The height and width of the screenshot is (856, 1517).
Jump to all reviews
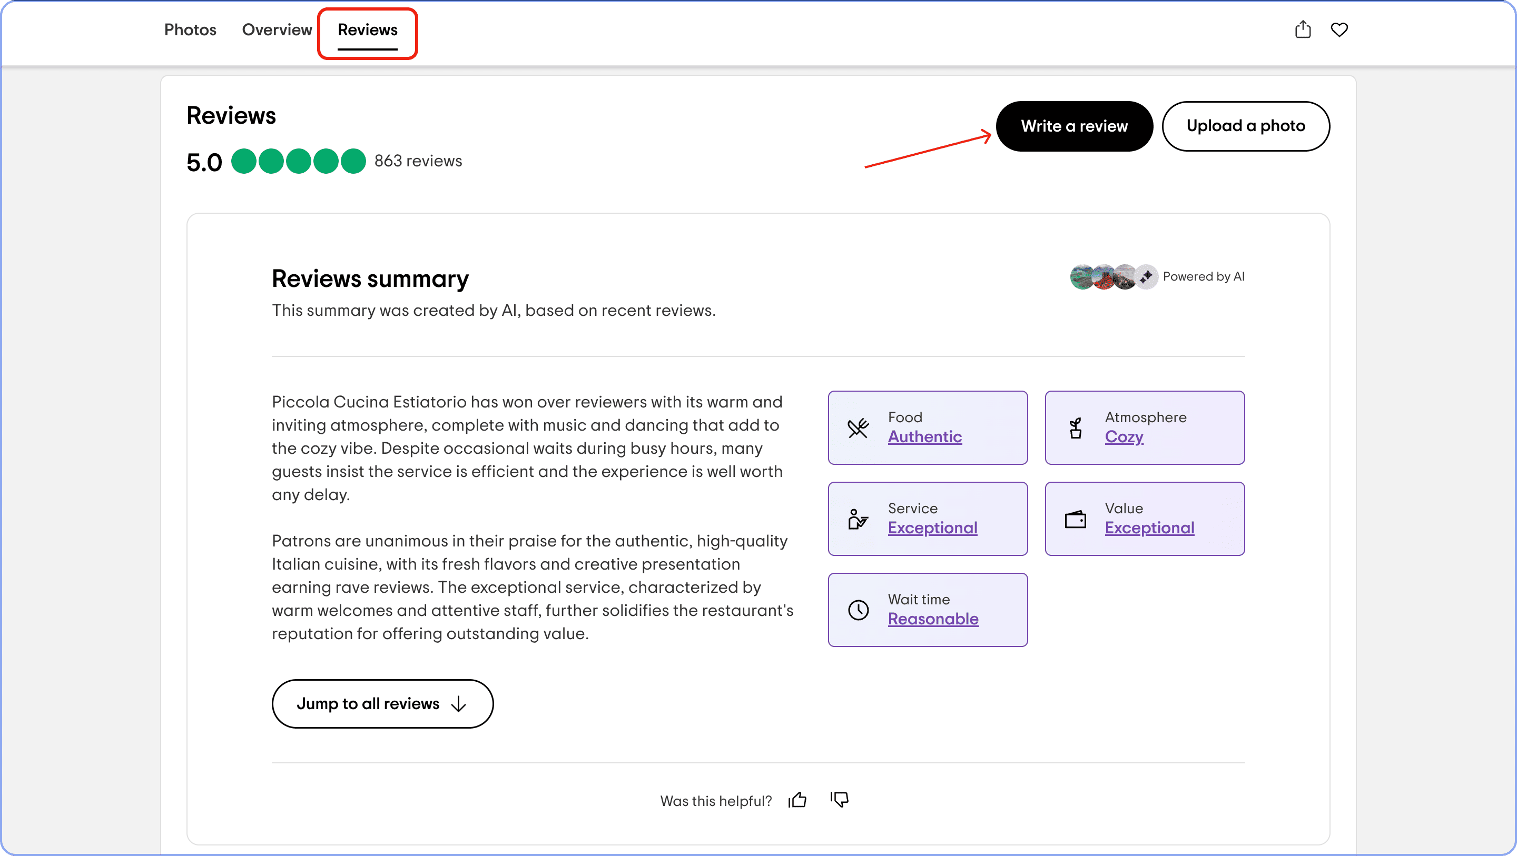pyautogui.click(x=382, y=703)
